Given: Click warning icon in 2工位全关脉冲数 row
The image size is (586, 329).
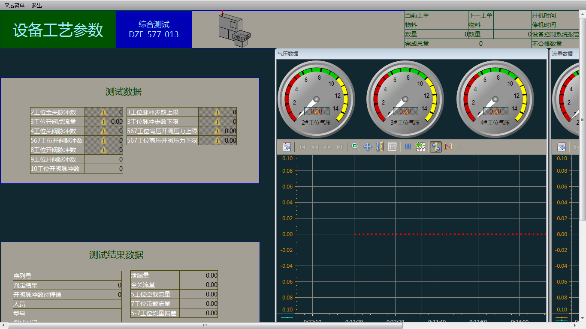Looking at the screenshot, I should point(103,112).
